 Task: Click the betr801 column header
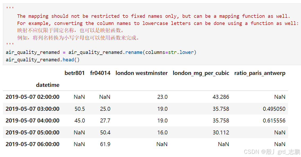coord(74,73)
